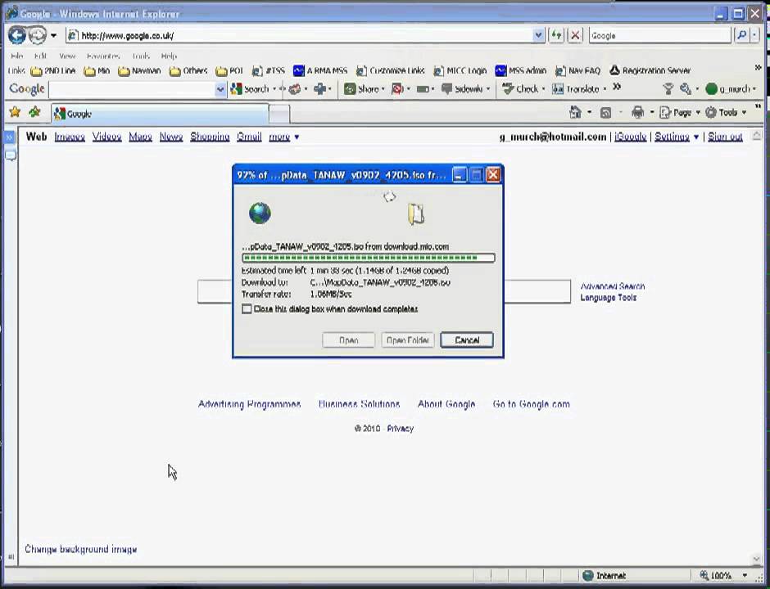This screenshot has height=589, width=770.
Task: Click the Favorites star icon
Action: coord(16,112)
